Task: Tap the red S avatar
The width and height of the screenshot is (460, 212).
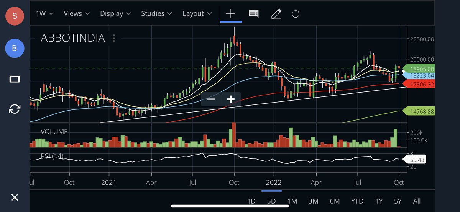Action: click(x=15, y=16)
